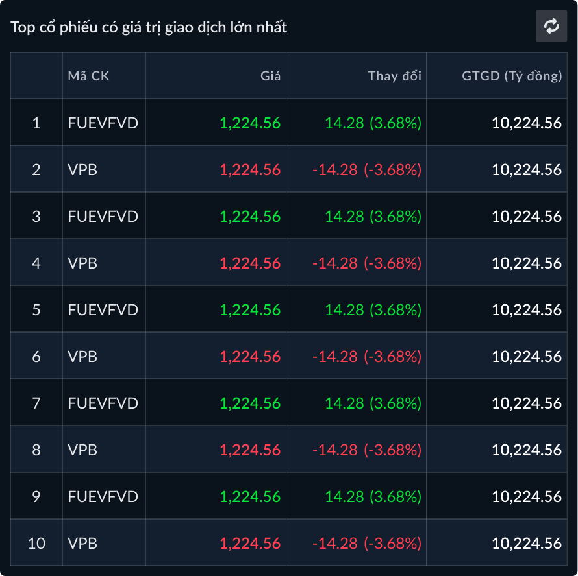This screenshot has height=576, width=578.
Task: Click FUEVFVD ticker in row 9
Action: [103, 496]
